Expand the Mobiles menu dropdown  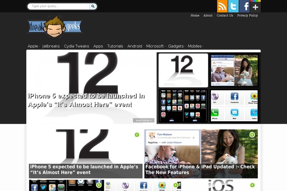coord(196,46)
